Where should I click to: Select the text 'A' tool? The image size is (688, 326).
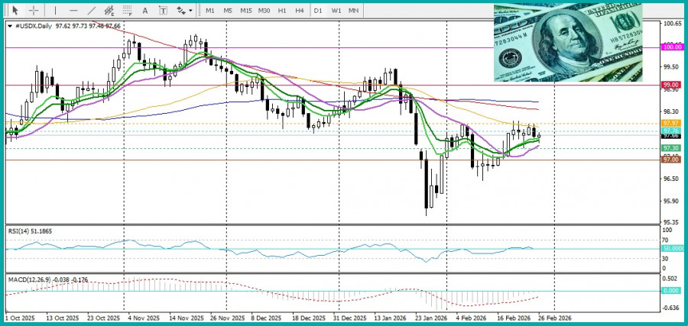pos(145,11)
